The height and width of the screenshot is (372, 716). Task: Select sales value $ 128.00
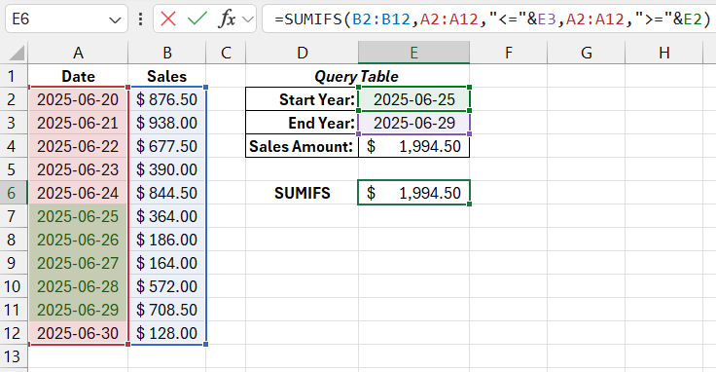[167, 333]
